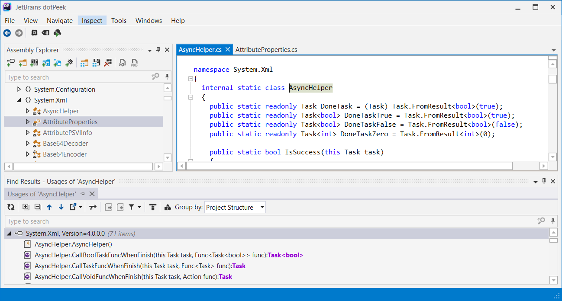Switch to the AttributeProperties.cs editor tab

pos(266,49)
